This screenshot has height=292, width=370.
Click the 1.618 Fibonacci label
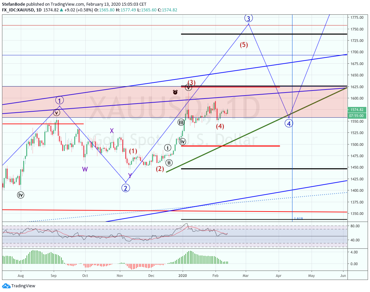[x=298, y=219]
